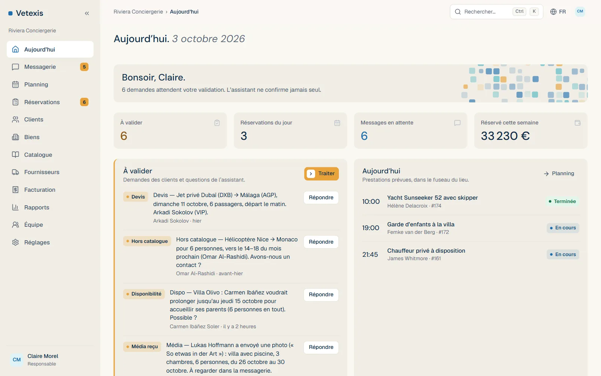Focus the Rechercher search field
The height and width of the screenshot is (376, 601).
tap(497, 12)
